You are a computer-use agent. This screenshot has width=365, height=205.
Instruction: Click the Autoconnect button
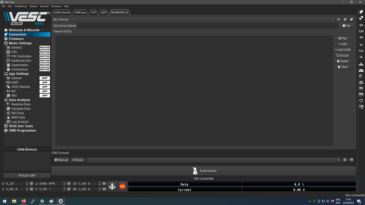coord(204,171)
